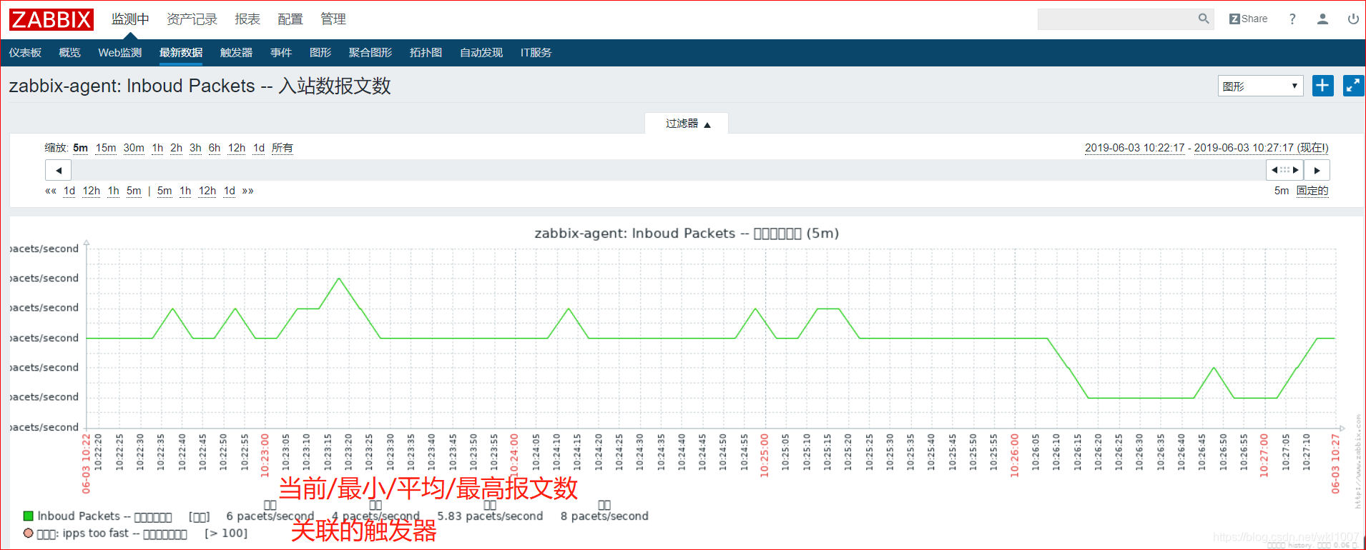The image size is (1366, 550).
Task: Click the time scrollbar track
Action: click(669, 170)
